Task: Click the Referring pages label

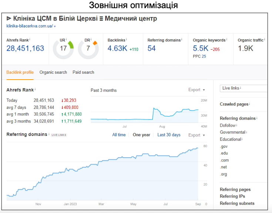Action: pyautogui.click(x=235, y=190)
